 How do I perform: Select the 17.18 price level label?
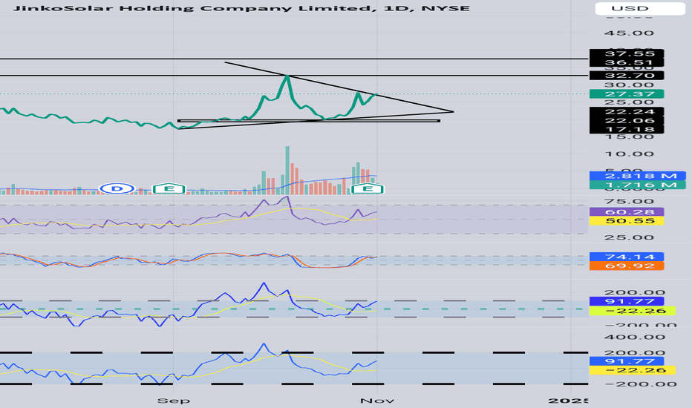pos(626,129)
